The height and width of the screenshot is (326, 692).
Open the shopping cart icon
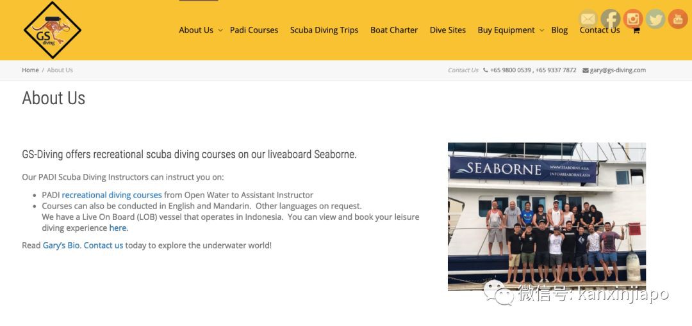click(x=636, y=31)
